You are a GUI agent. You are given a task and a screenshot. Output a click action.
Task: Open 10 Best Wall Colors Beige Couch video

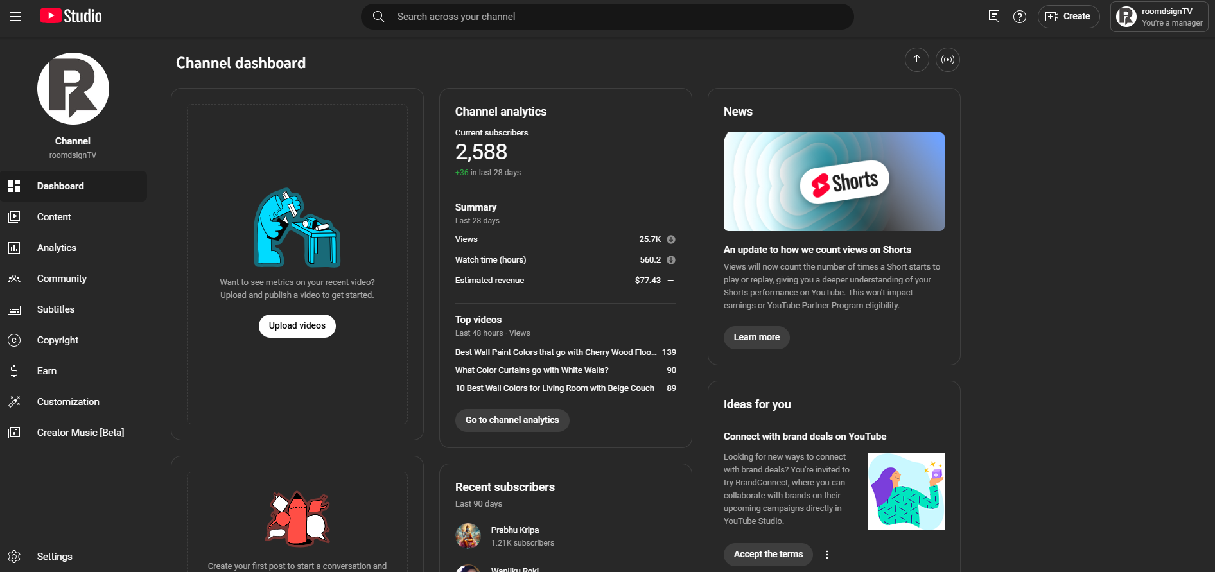555,388
